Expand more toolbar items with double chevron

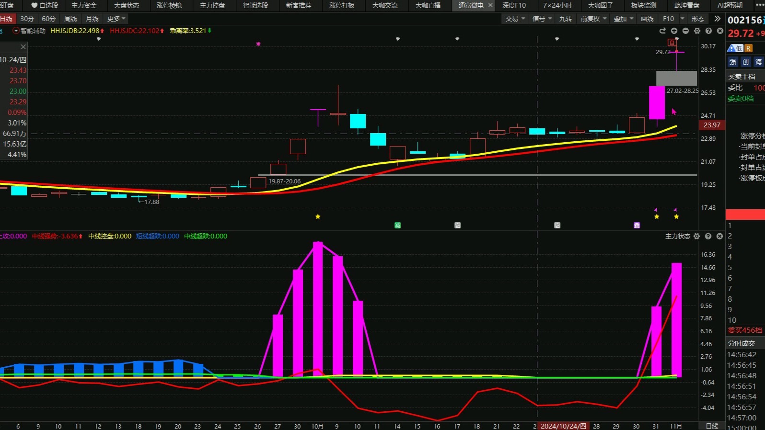point(717,19)
